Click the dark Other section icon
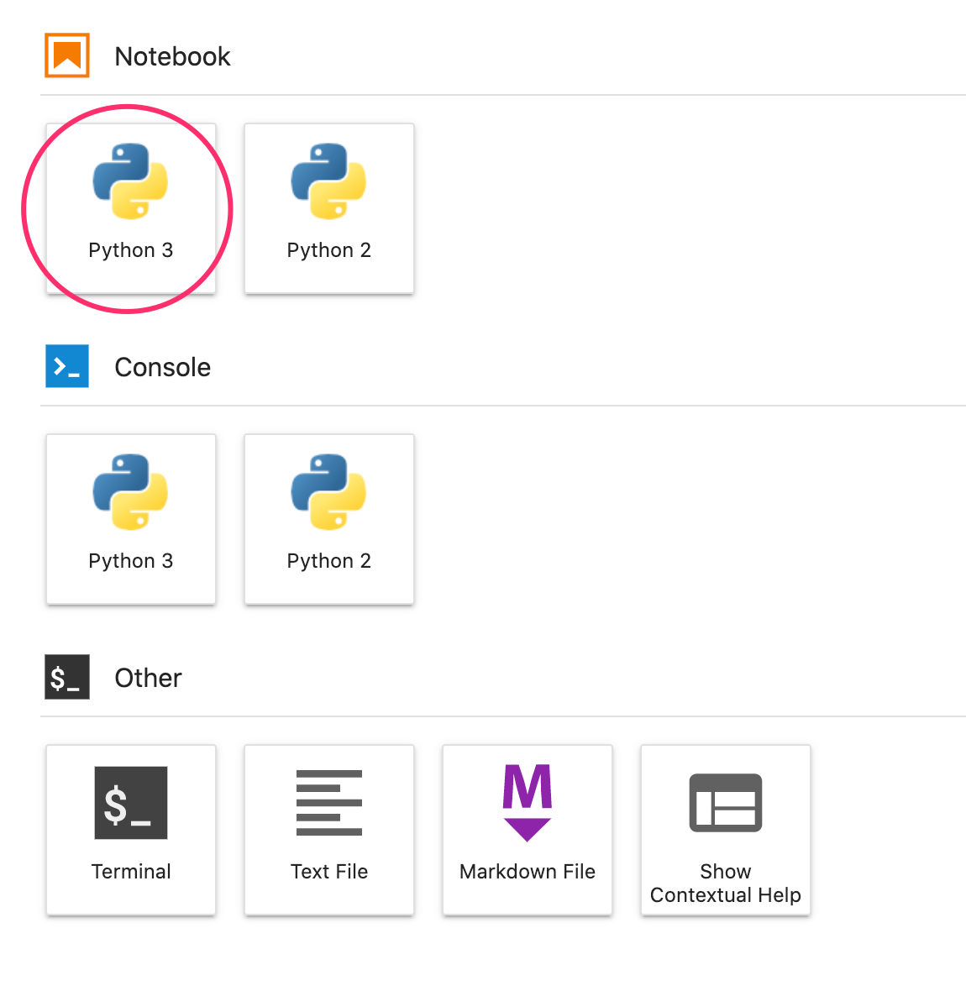Viewport: 966px width, 991px height. pyautogui.click(x=67, y=677)
